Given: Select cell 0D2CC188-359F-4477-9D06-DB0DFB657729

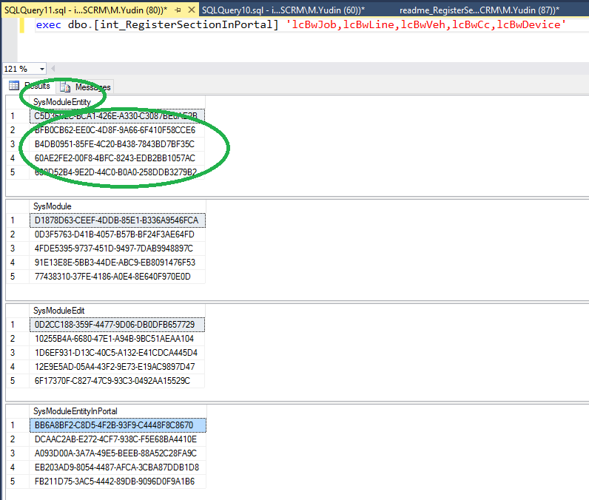Looking at the screenshot, I should coord(117,325).
